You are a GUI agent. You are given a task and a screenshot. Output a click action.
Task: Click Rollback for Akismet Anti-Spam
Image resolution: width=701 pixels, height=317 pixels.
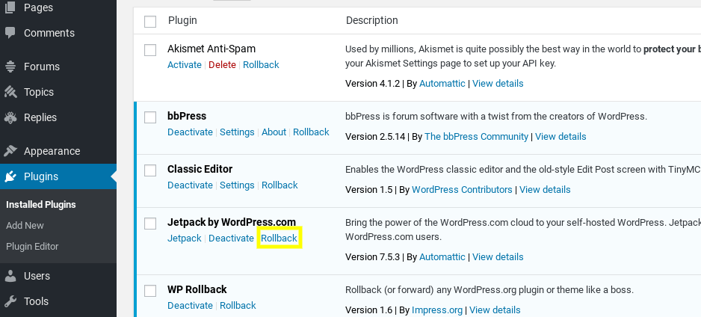(261, 65)
